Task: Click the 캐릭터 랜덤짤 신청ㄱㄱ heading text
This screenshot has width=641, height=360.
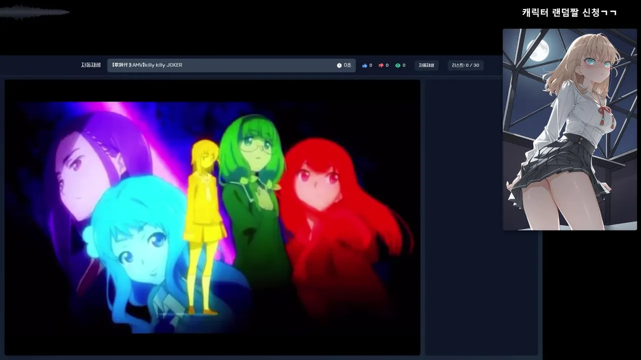Action: (x=569, y=12)
